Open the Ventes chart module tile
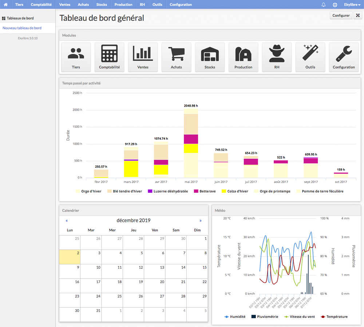This screenshot has width=364, height=327. [x=143, y=57]
